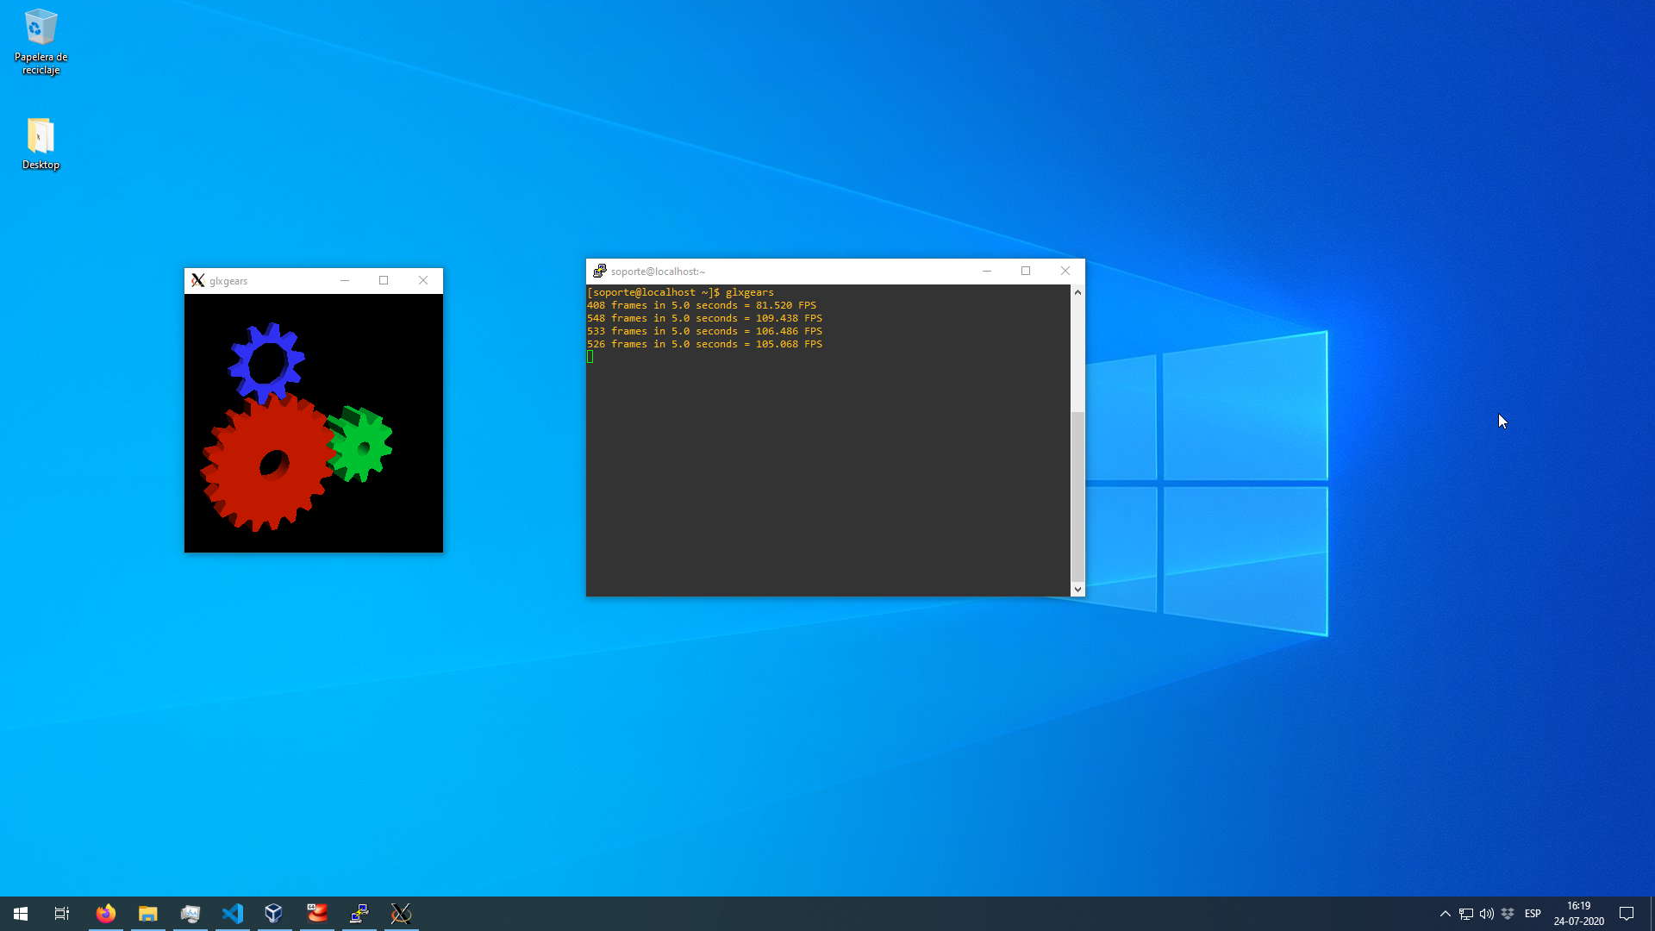Close the soporte@localhost terminal window
Viewport: 1655px width, 931px height.
tap(1065, 271)
